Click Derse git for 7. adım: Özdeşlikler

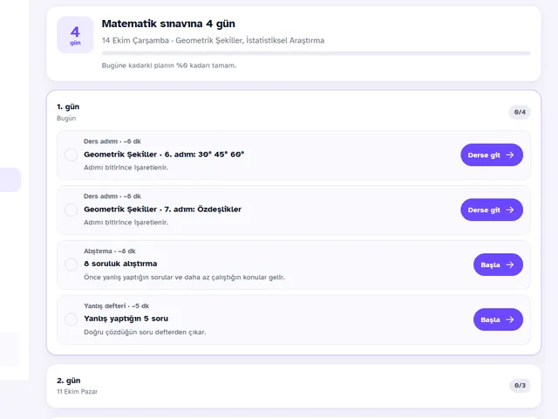coord(492,209)
